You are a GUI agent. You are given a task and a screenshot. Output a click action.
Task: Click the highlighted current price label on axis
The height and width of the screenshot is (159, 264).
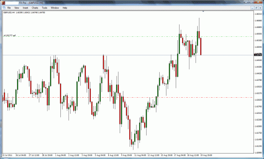pos(258,55)
